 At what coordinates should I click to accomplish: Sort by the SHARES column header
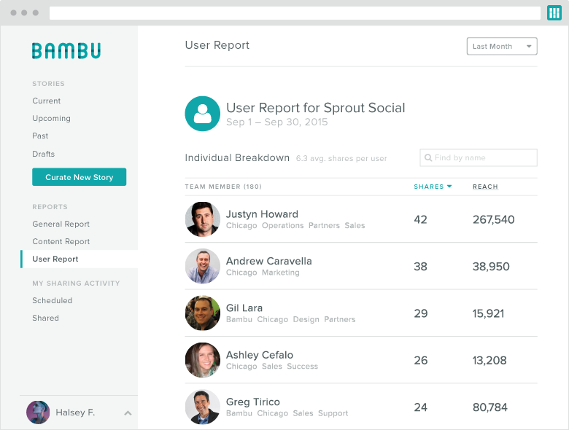[433, 187]
